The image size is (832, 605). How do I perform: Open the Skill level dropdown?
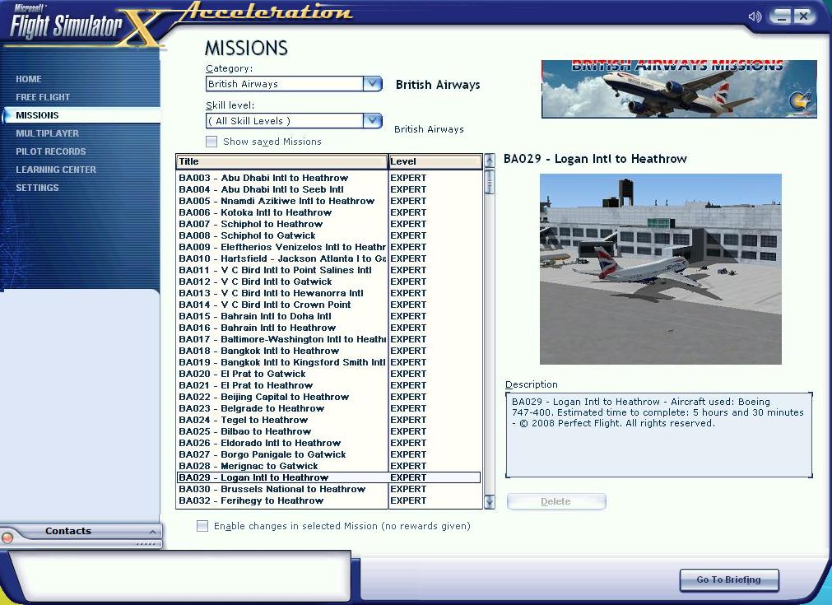tap(373, 121)
